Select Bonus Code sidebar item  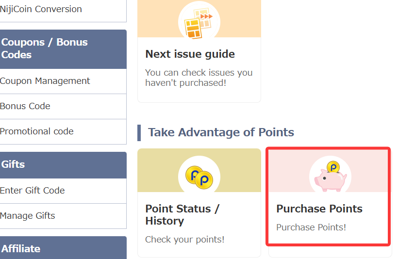[x=25, y=106]
